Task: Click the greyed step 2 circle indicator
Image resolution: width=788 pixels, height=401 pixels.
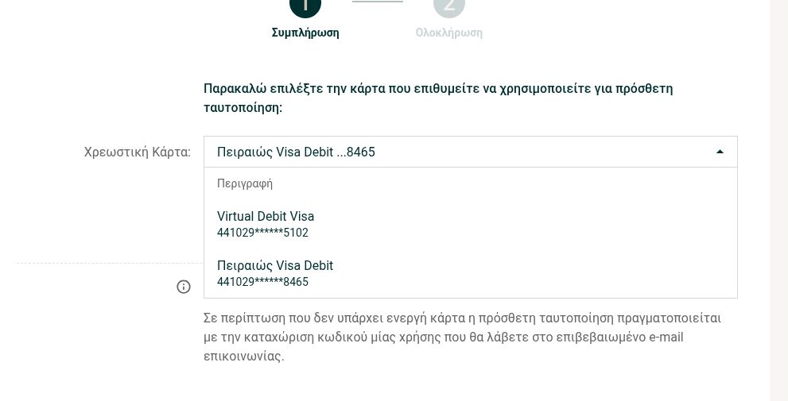Action: pyautogui.click(x=448, y=5)
